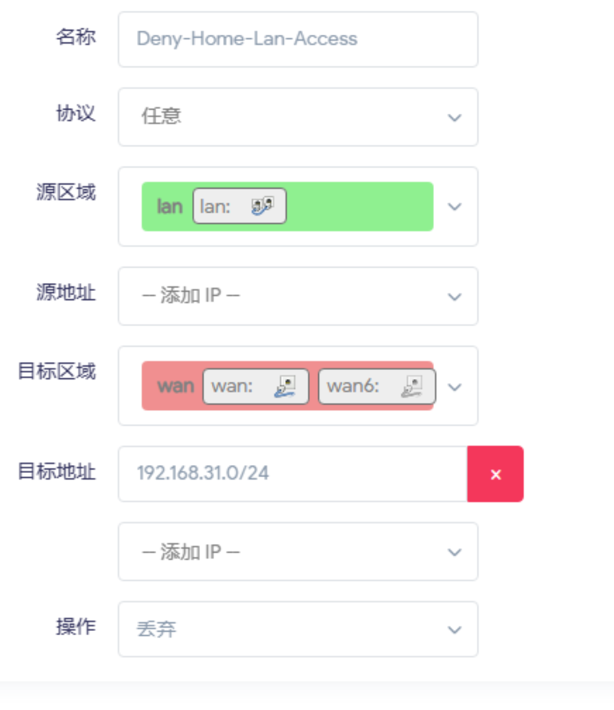This screenshot has height=710, width=614.
Task: Open the protocol (协议) dropdown
Action: pos(298,117)
